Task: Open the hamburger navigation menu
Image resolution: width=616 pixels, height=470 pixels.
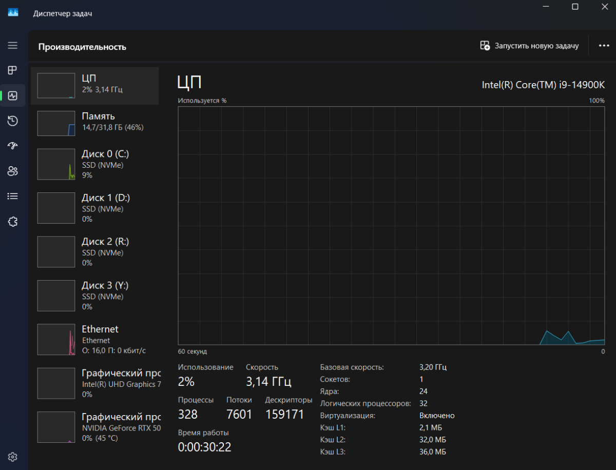Action: click(13, 45)
